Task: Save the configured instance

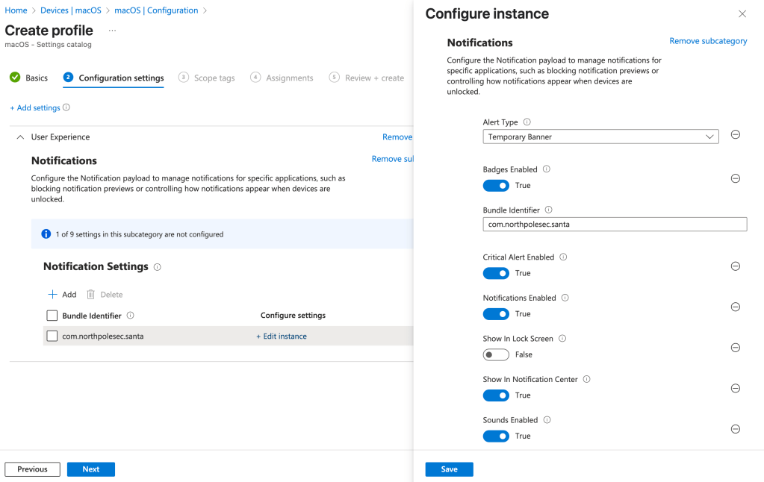Action: 449,469
